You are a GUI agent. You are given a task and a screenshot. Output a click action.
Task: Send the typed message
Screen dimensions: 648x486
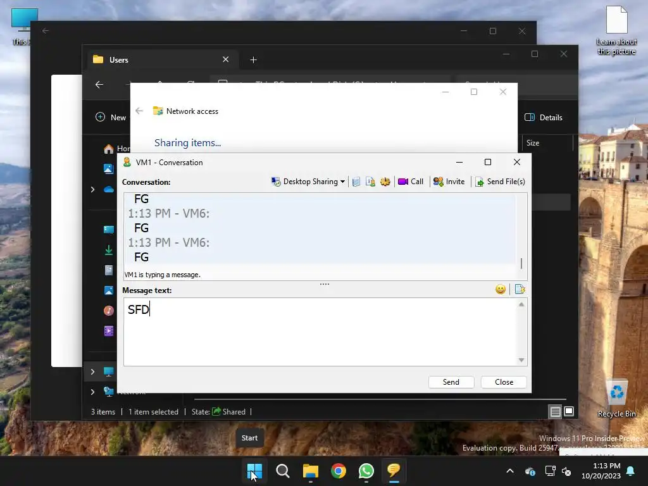click(451, 382)
